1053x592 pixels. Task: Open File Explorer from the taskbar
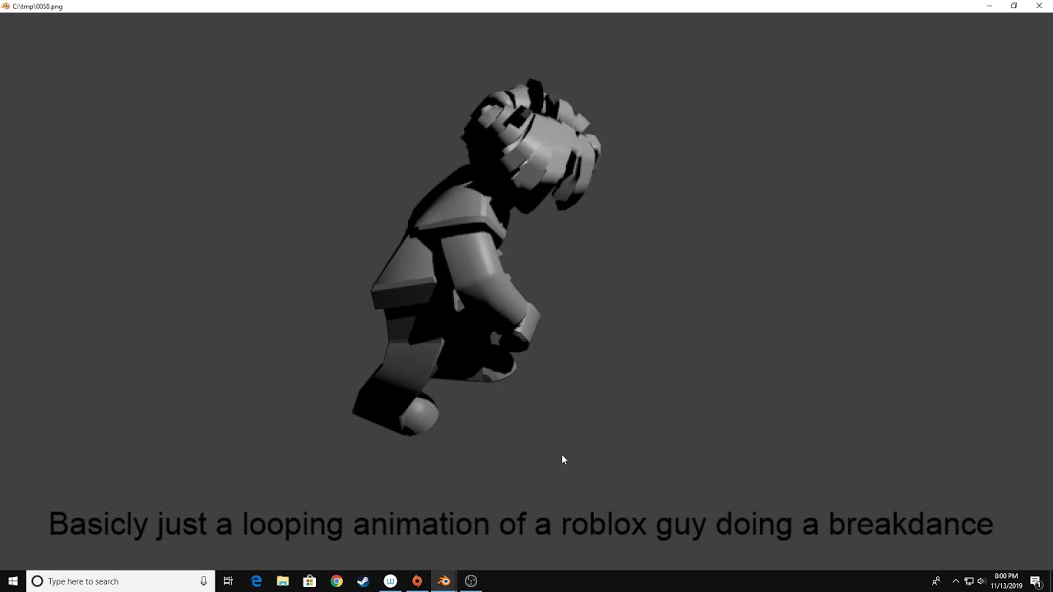click(283, 581)
